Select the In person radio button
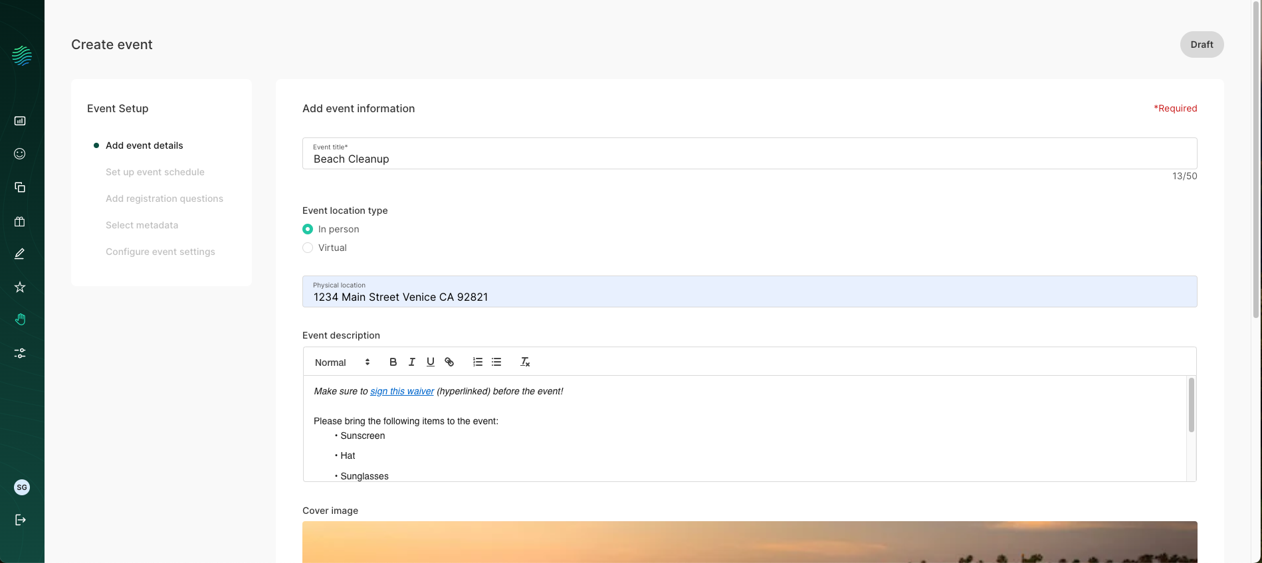The image size is (1262, 563). coord(308,229)
